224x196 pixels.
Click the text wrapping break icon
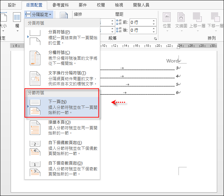pos(35,79)
